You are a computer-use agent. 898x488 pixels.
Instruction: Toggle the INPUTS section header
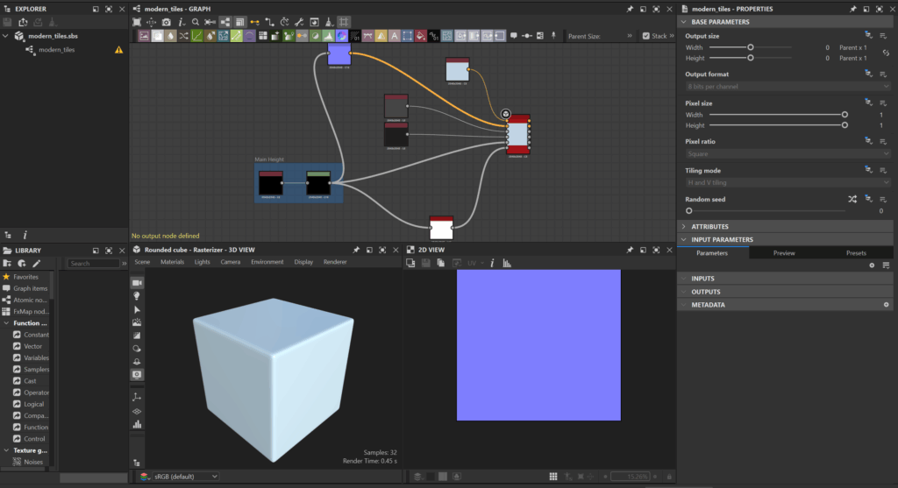(x=785, y=279)
